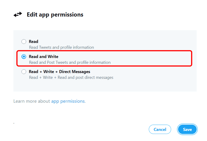Save the app permissions
The height and width of the screenshot is (141, 207).
tap(187, 129)
